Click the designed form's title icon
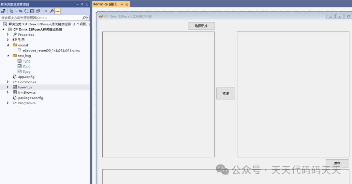352x184 pixels. [x=101, y=16]
